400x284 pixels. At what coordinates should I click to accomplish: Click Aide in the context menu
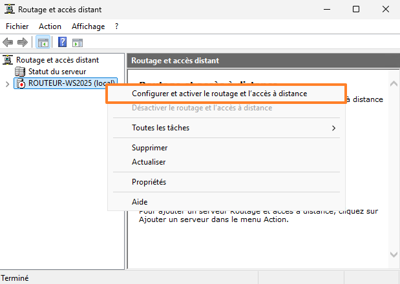point(140,202)
